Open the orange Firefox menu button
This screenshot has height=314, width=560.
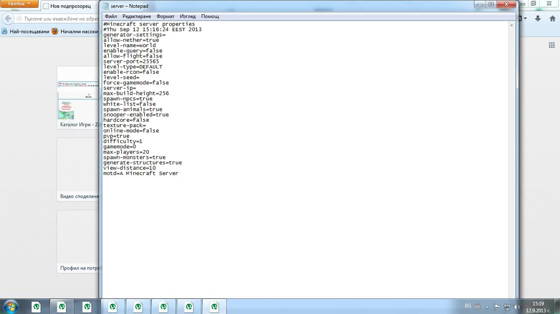[20, 4]
